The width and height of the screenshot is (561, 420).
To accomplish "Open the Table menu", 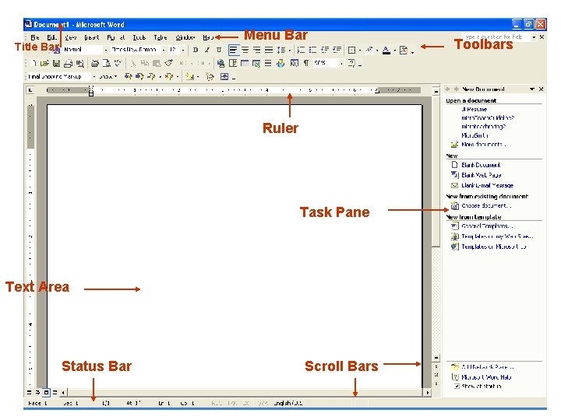I will pyautogui.click(x=161, y=37).
